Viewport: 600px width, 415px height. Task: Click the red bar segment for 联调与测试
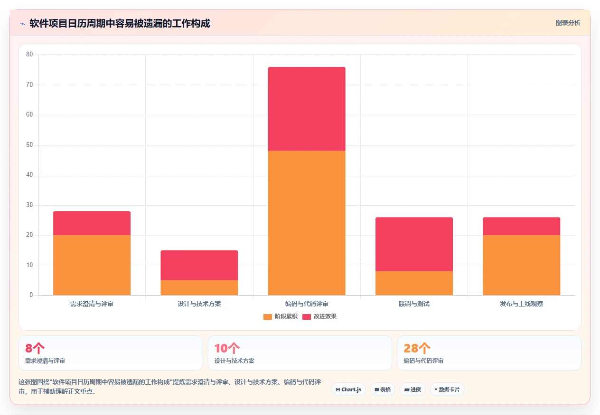tap(414, 244)
